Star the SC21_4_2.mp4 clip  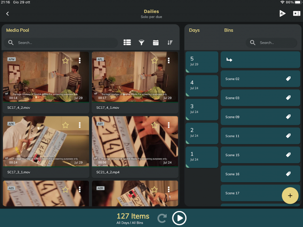[154, 125]
